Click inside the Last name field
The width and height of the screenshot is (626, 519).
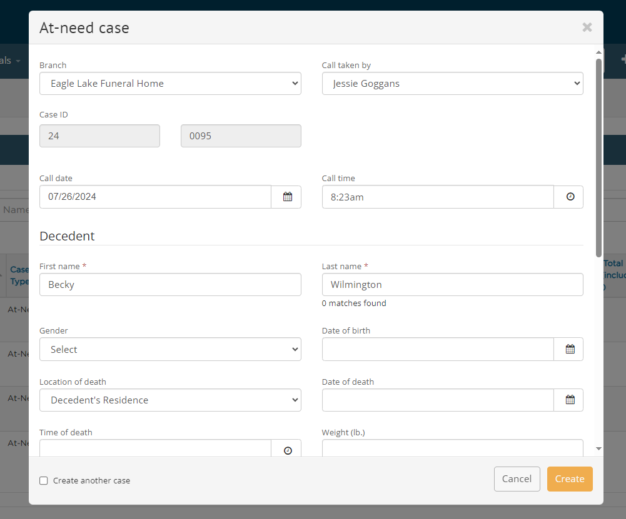click(x=452, y=284)
